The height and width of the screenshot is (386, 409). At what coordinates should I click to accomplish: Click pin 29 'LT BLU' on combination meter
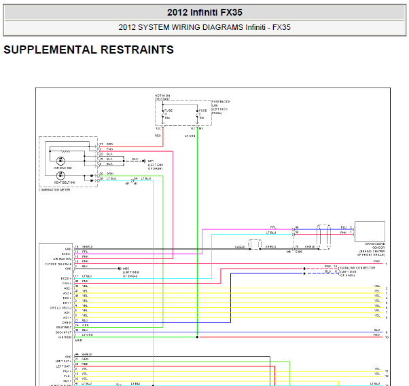[x=108, y=178]
